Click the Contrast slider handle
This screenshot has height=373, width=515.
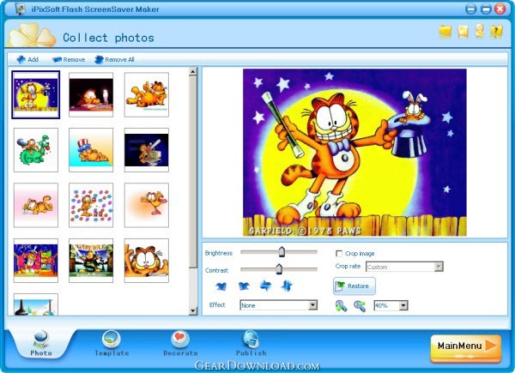coord(279,268)
